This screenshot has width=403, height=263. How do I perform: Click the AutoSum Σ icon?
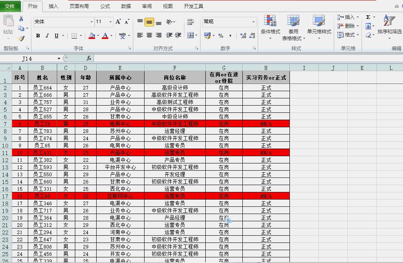pyautogui.click(x=369, y=18)
